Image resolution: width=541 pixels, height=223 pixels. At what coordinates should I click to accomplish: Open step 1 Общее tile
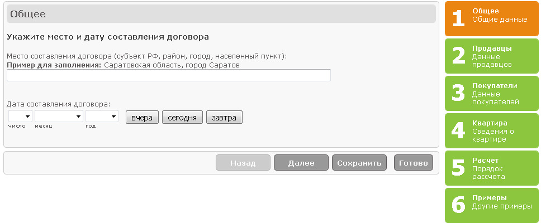pos(492,18)
